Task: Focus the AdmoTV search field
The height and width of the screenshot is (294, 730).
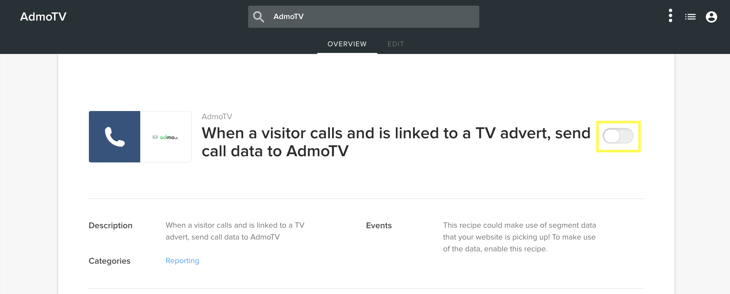Action: click(363, 17)
